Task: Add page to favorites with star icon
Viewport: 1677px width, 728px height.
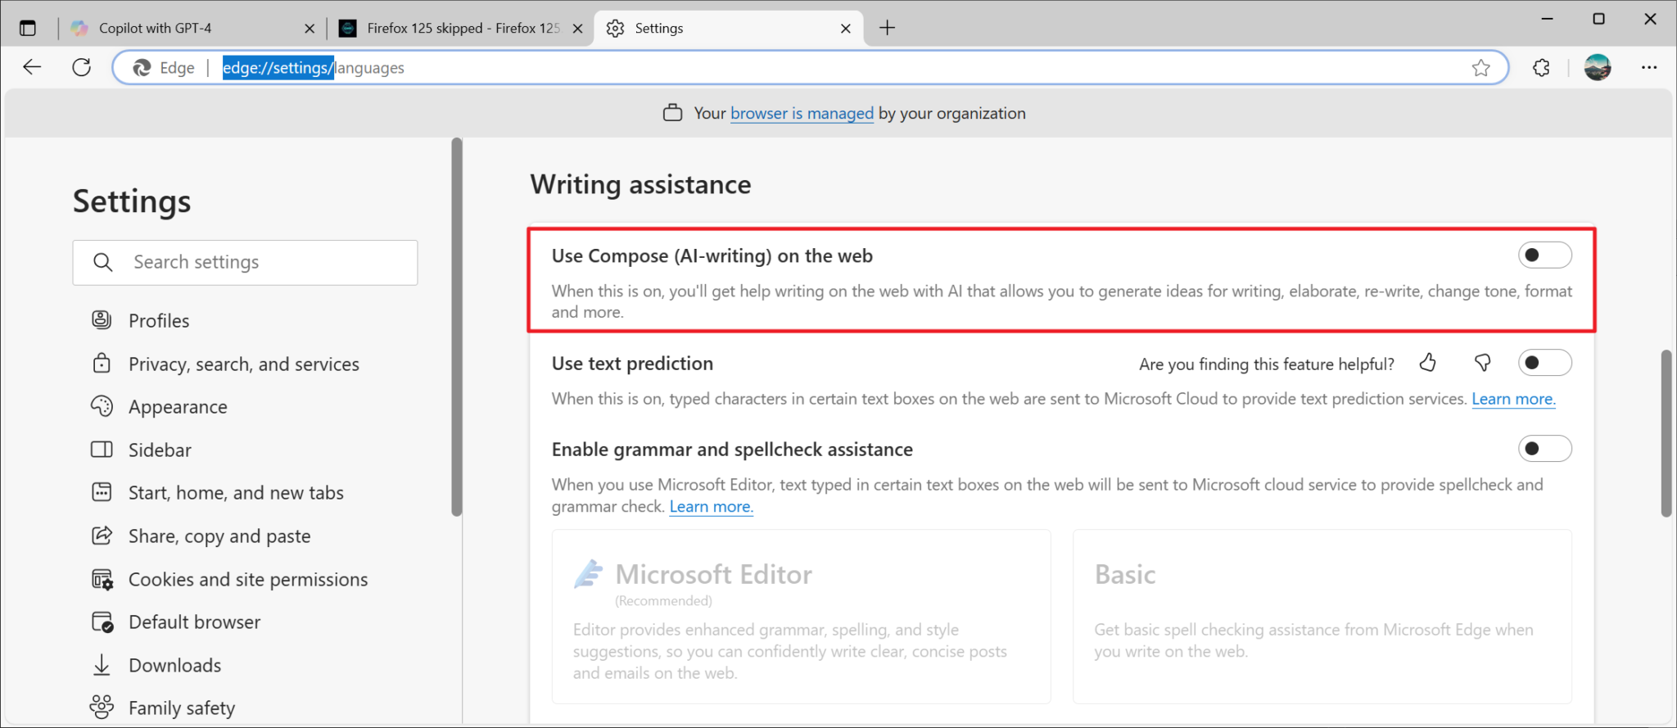Action: tap(1480, 68)
